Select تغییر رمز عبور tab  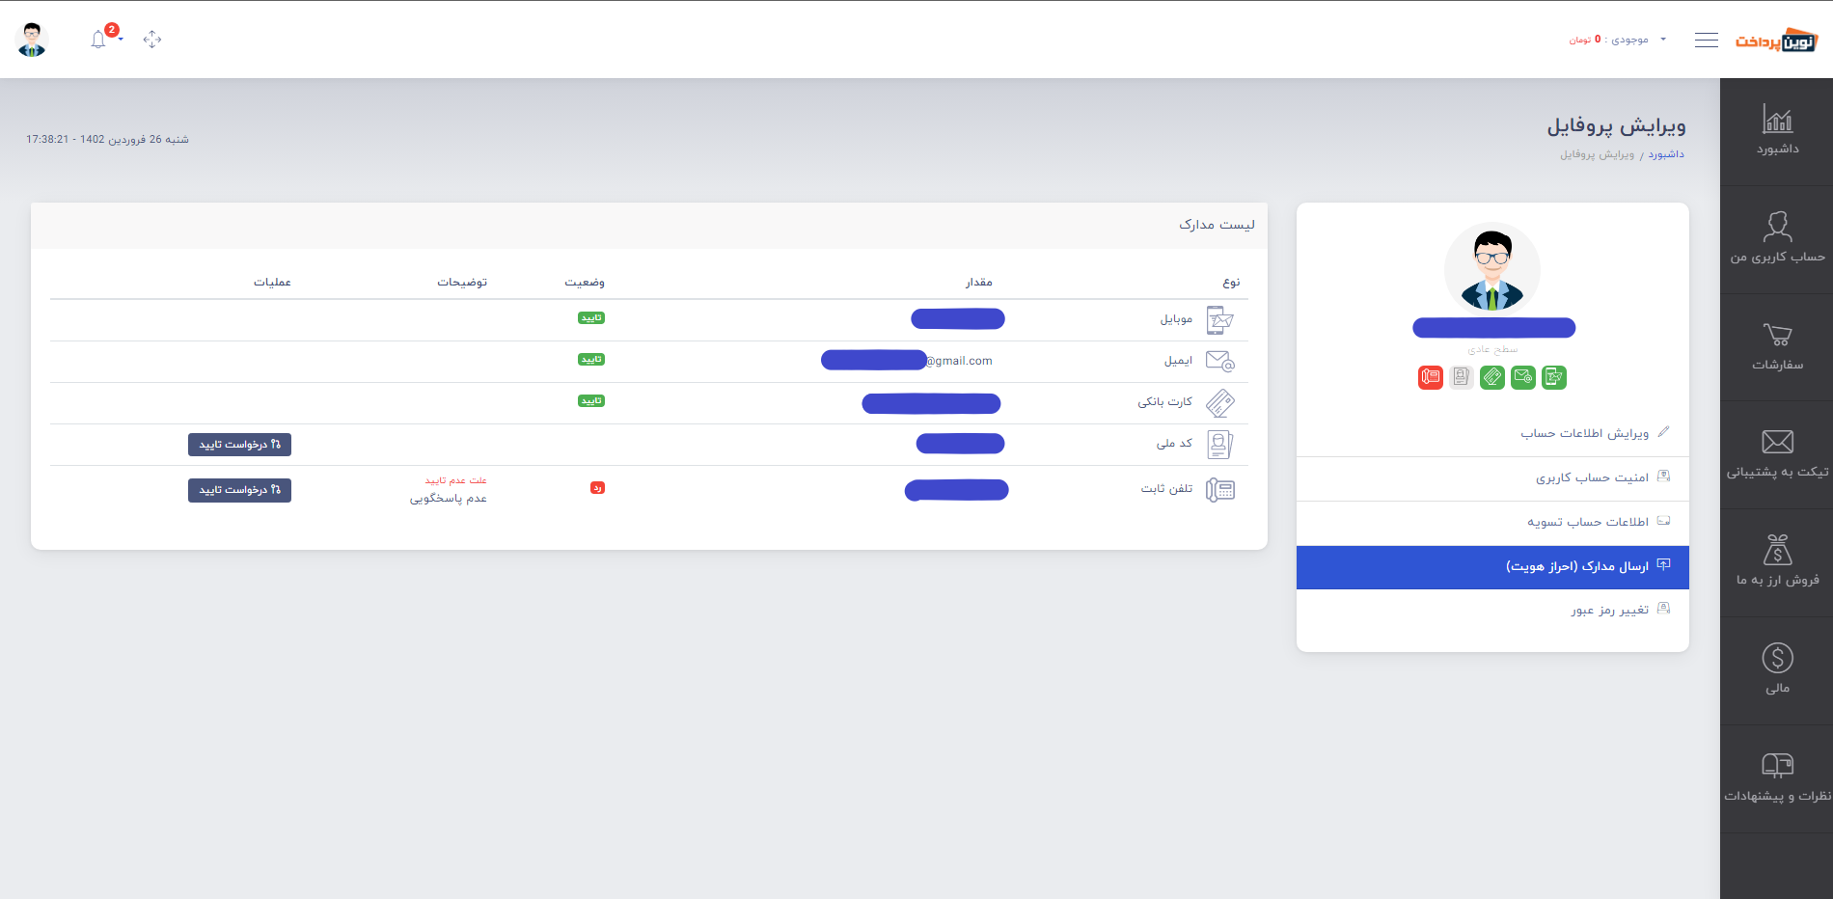tap(1492, 611)
